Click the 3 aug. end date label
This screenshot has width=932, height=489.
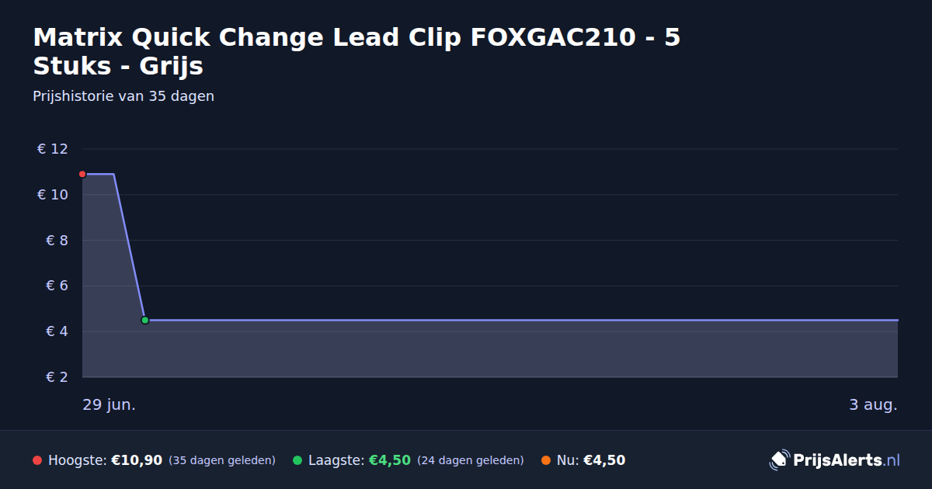tap(873, 405)
